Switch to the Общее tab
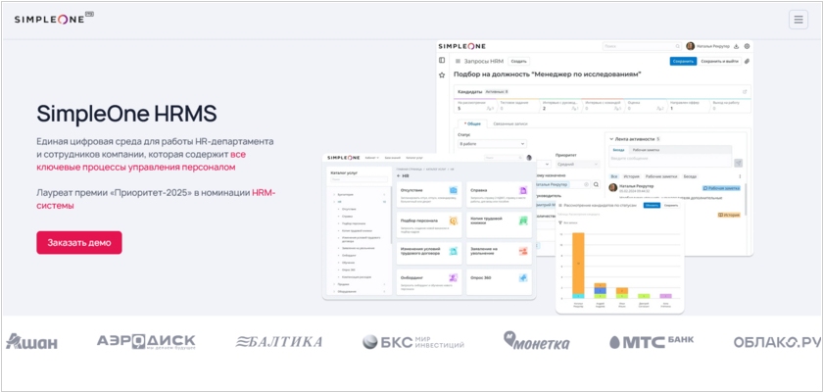 pyautogui.click(x=473, y=123)
